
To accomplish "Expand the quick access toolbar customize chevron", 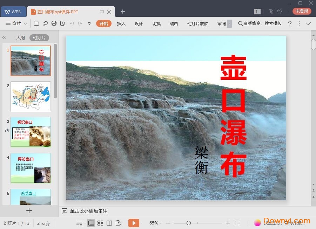I will 89,24.
